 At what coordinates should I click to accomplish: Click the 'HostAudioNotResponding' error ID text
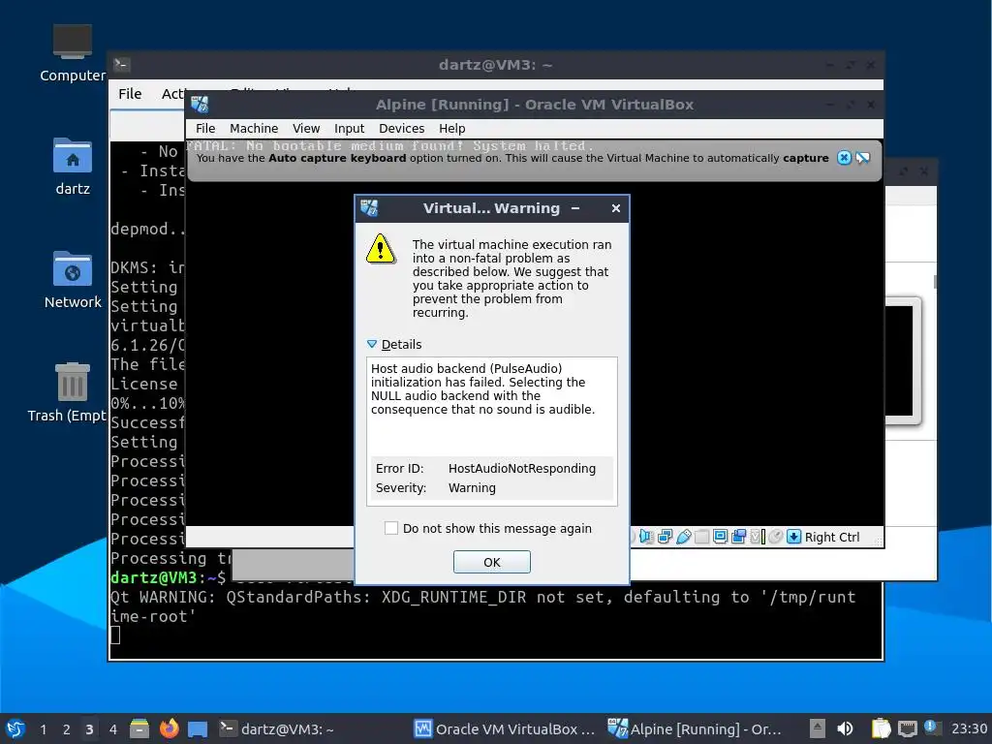(522, 469)
